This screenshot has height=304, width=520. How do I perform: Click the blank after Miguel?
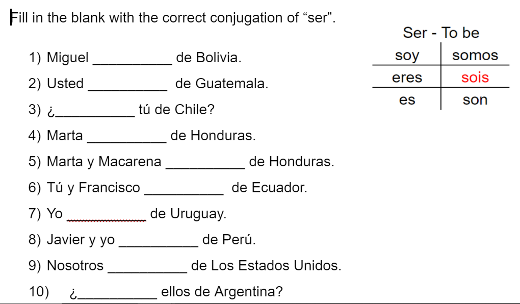pos(132,59)
